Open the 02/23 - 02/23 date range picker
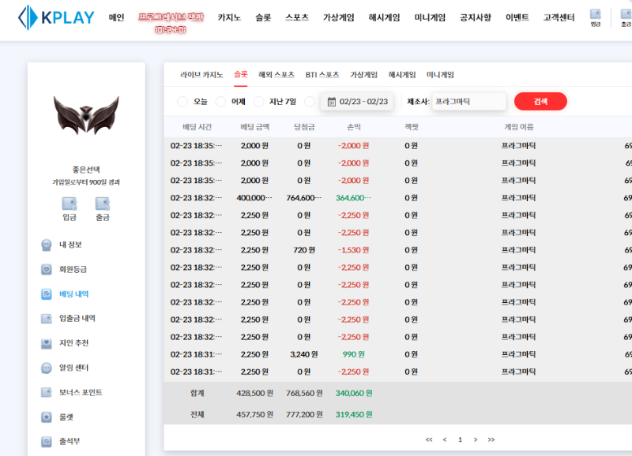632x456 pixels. point(363,102)
